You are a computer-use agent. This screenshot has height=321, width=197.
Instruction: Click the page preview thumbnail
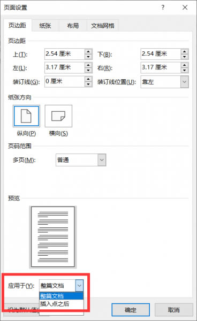coord(53,237)
